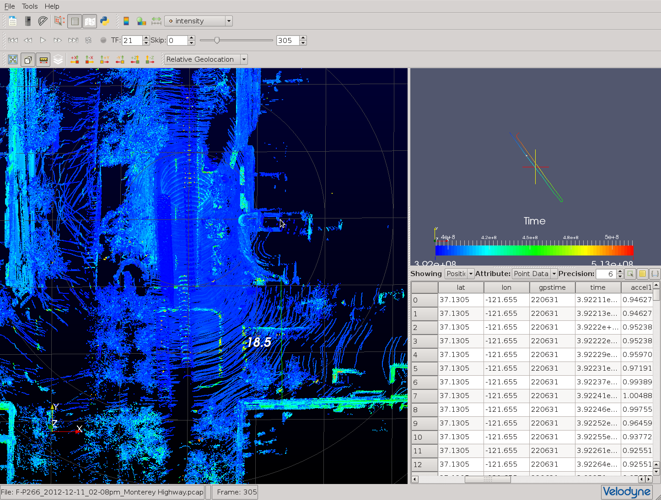Image resolution: width=661 pixels, height=500 pixels.
Task: Open the intensity color-by dropdown
Action: pyautogui.click(x=199, y=21)
